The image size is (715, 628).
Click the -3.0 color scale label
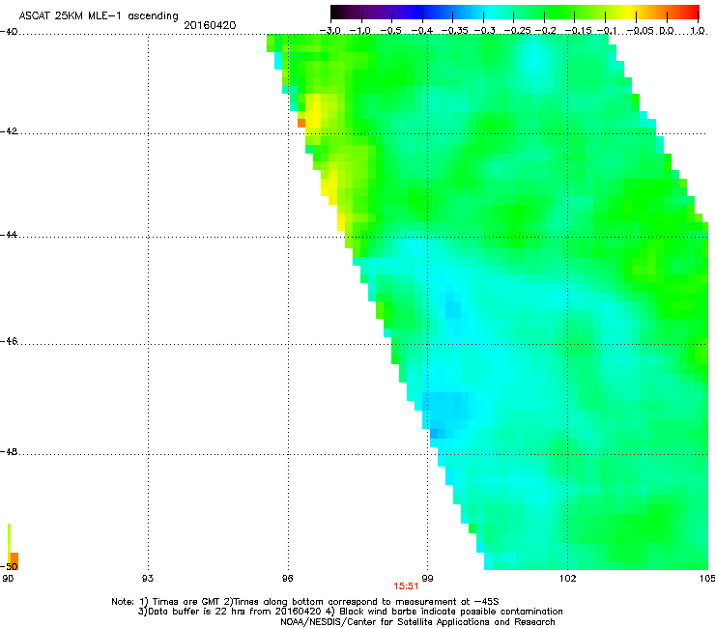tap(329, 31)
